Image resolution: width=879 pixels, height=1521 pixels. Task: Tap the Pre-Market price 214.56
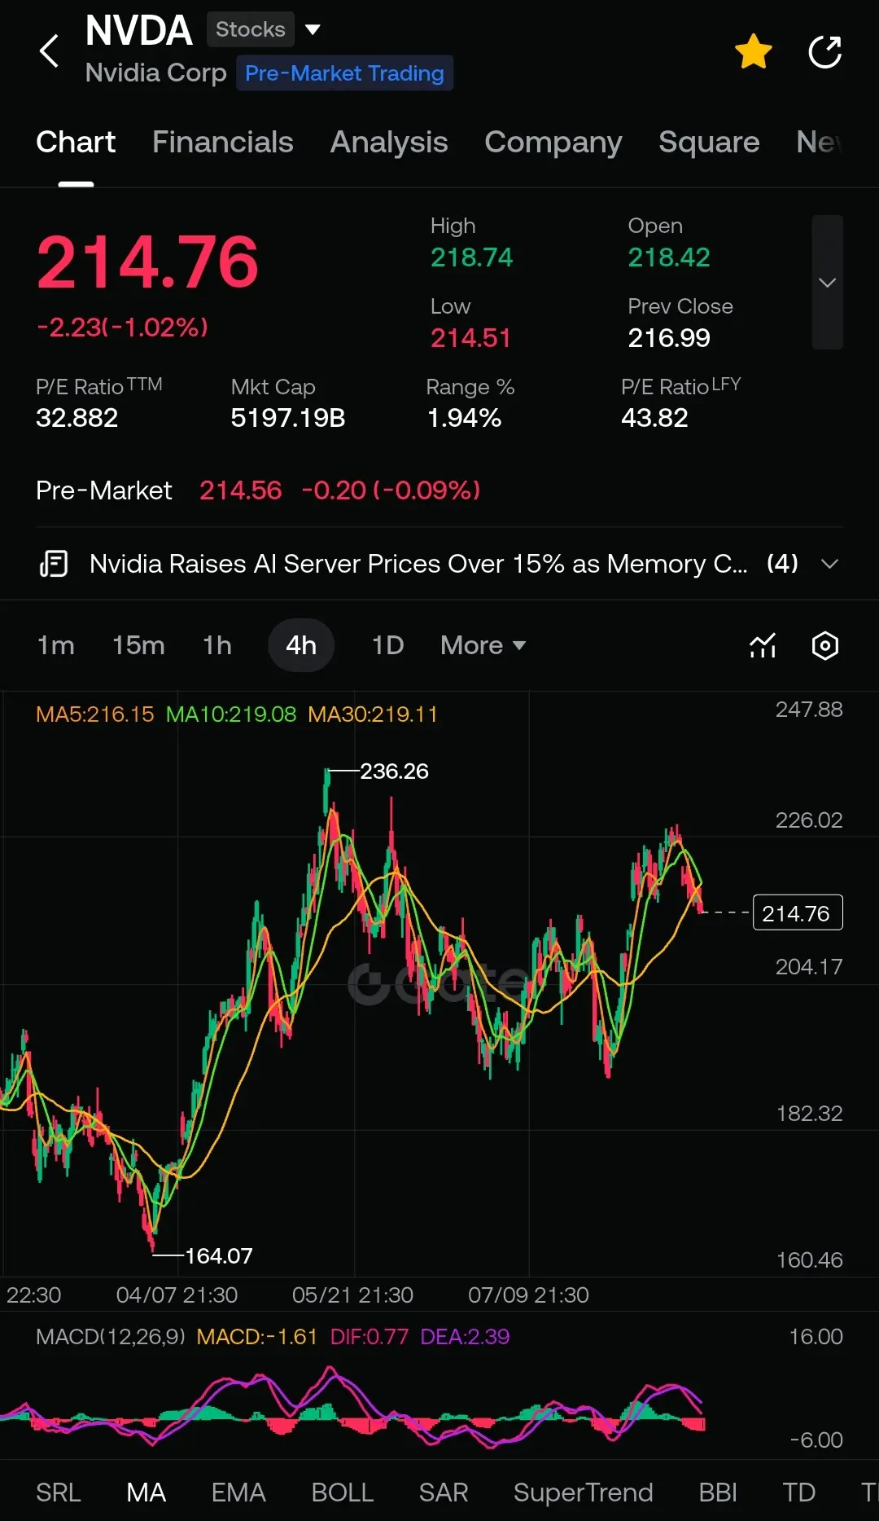coord(241,490)
